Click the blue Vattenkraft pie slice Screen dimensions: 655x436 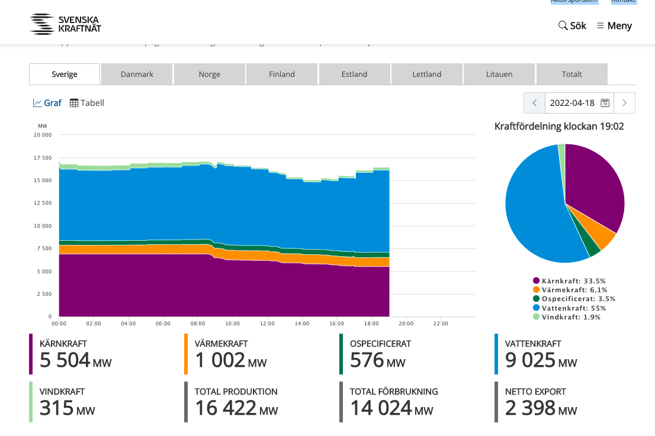click(x=535, y=209)
